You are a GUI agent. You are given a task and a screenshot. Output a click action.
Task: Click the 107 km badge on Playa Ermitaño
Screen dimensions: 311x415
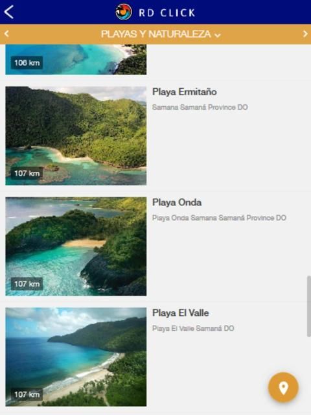[x=27, y=173]
